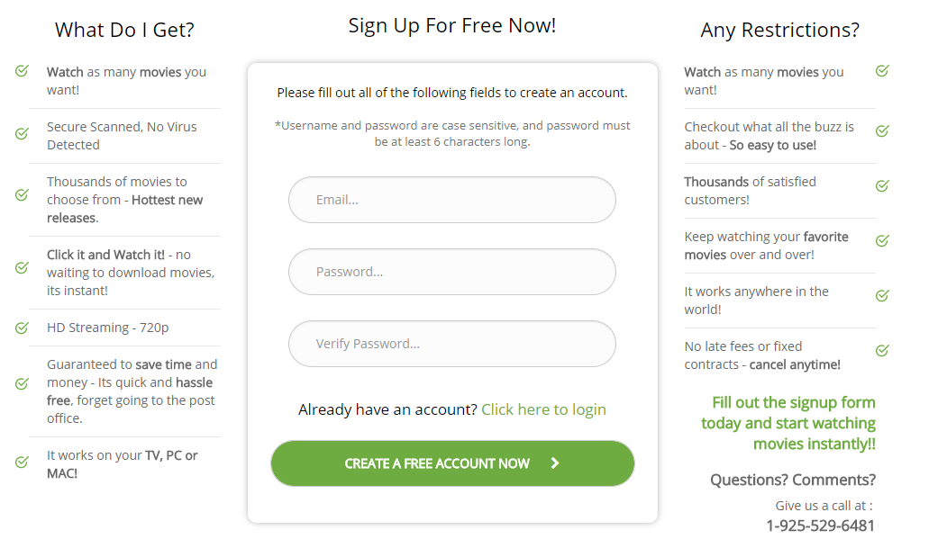Click checkmark icon beside 'No late fees or fixed contracts'

click(x=882, y=350)
